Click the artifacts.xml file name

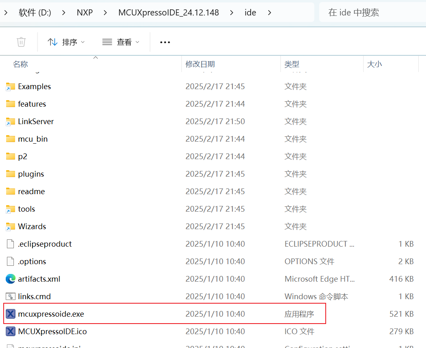pos(39,279)
